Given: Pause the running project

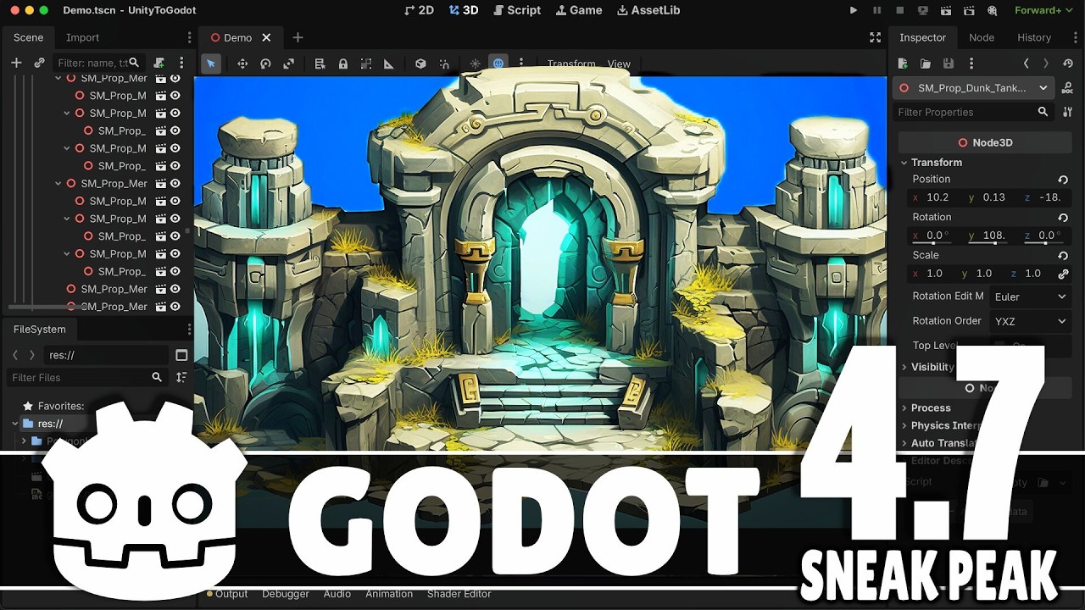Looking at the screenshot, I should pos(876,10).
